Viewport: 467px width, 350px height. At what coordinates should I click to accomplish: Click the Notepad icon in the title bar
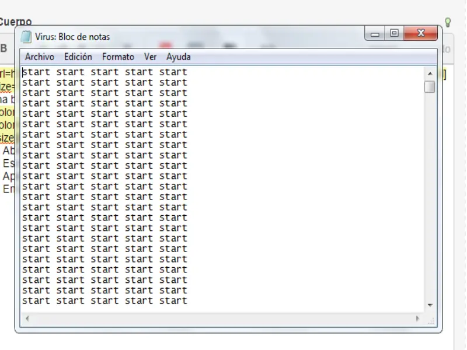25,36
